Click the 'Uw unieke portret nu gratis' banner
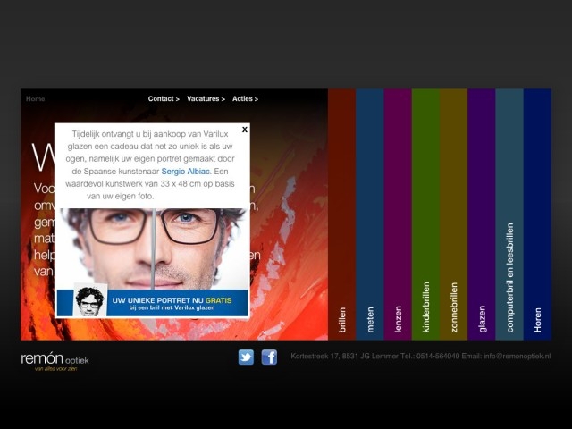 point(177,303)
